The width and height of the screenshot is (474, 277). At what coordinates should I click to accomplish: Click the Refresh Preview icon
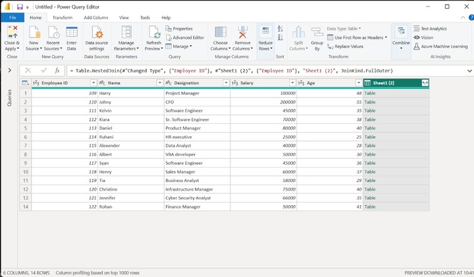click(x=154, y=33)
